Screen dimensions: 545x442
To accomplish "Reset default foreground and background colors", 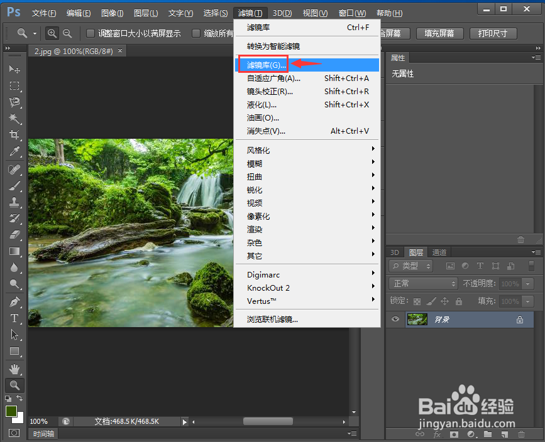I will pyautogui.click(x=8, y=399).
